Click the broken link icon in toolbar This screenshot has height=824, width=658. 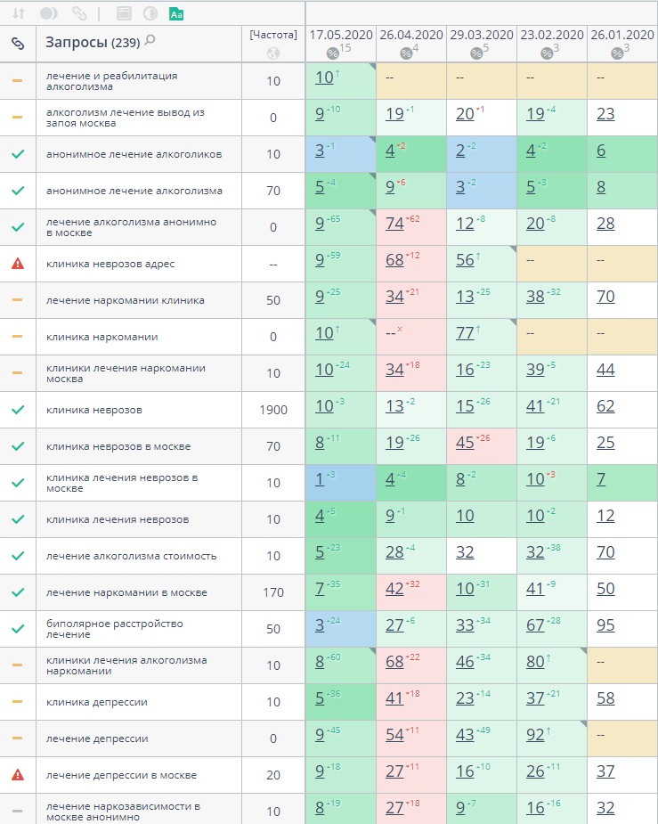(x=79, y=13)
